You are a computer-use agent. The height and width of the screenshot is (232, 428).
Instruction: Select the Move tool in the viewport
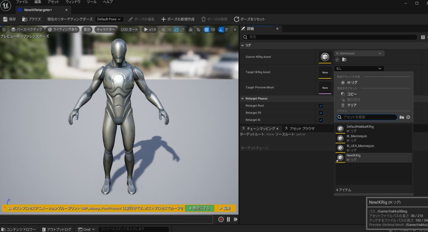tap(169, 30)
